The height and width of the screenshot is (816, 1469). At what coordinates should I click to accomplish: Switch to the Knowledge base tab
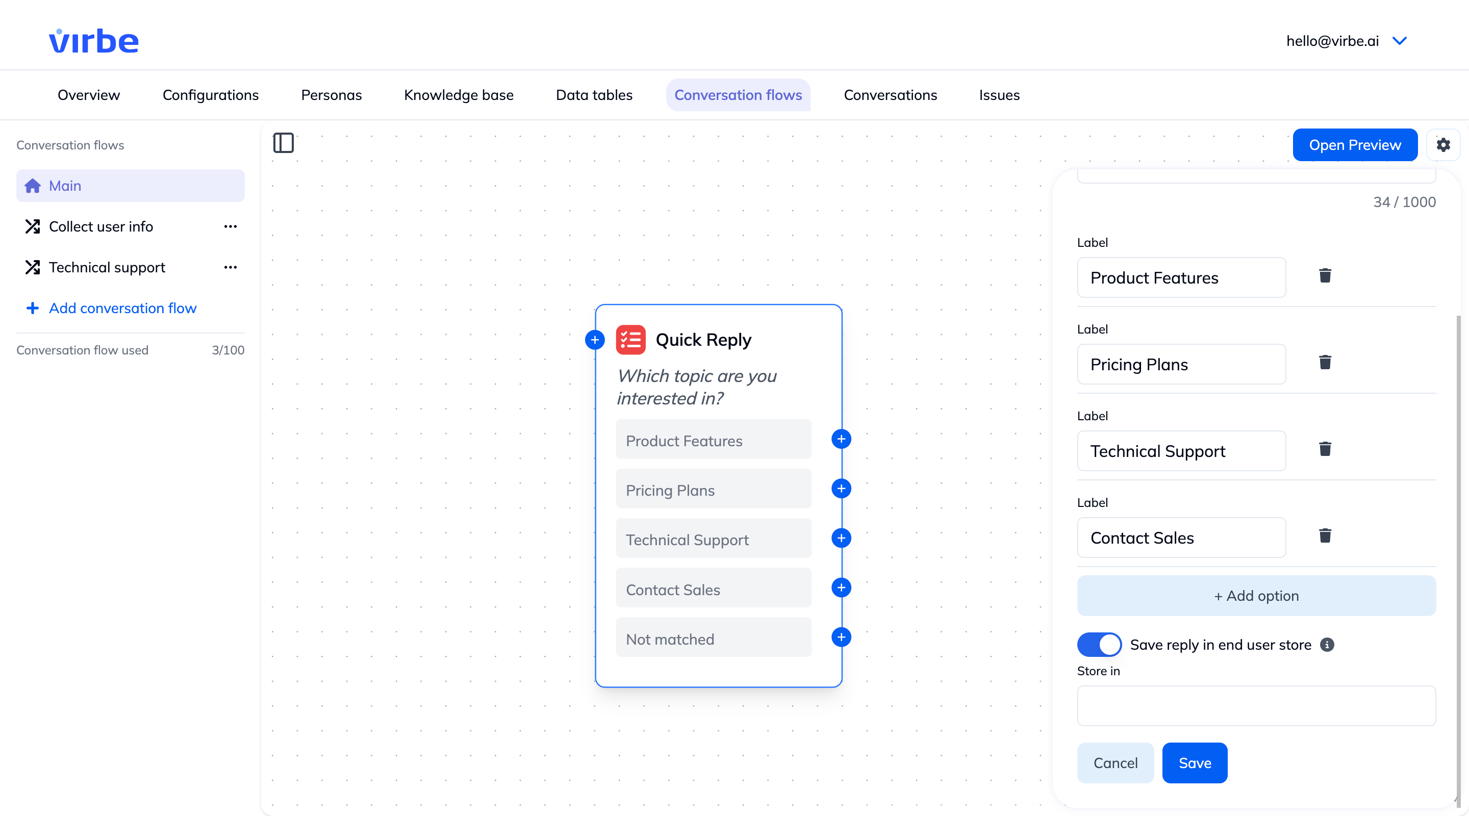pos(459,95)
